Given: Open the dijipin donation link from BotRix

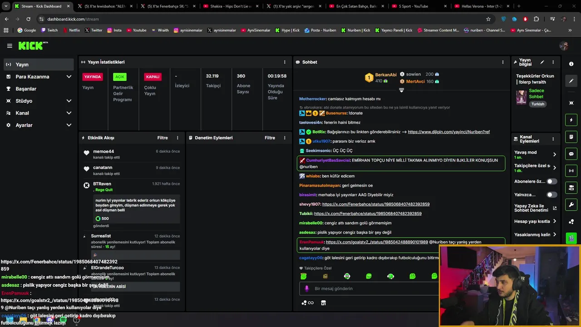Looking at the screenshot, I should point(448,132).
